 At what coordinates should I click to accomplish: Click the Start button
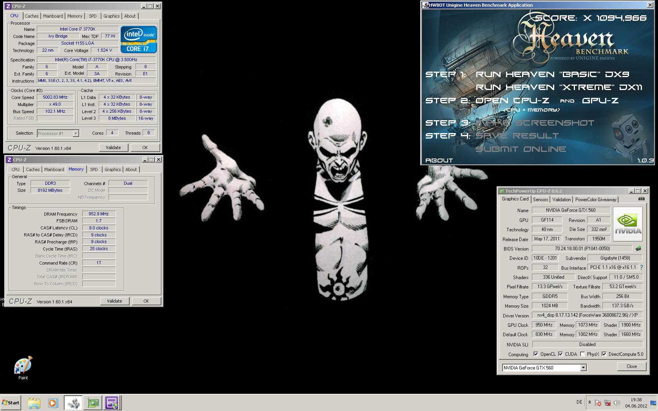coord(11,403)
